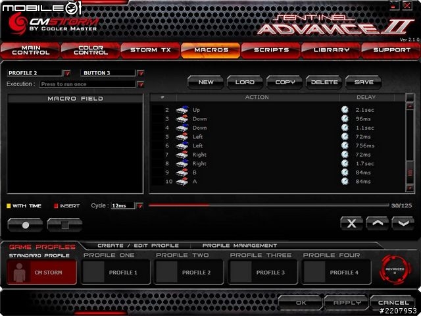Image resolution: width=421 pixels, height=316 pixels.
Task: Select the 2.1sec delay value
Action: [364, 110]
